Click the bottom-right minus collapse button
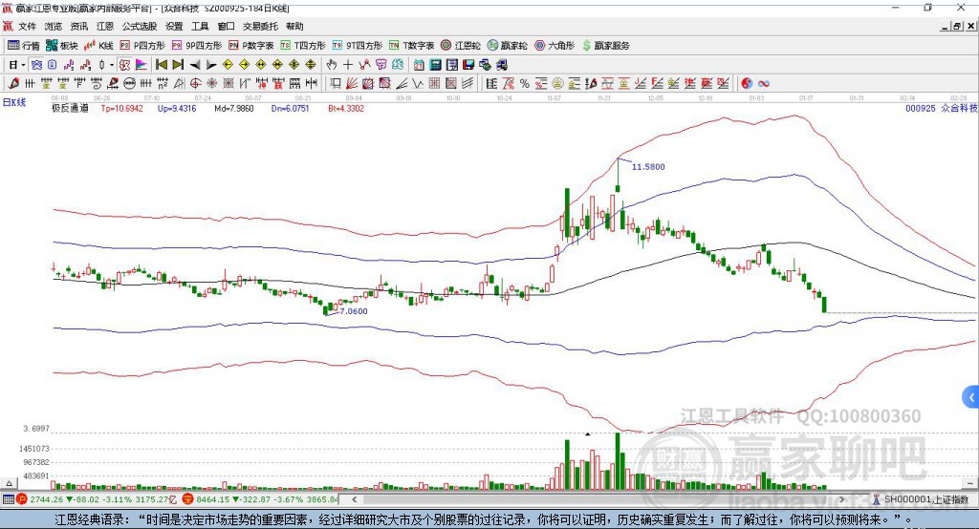 (x=969, y=483)
